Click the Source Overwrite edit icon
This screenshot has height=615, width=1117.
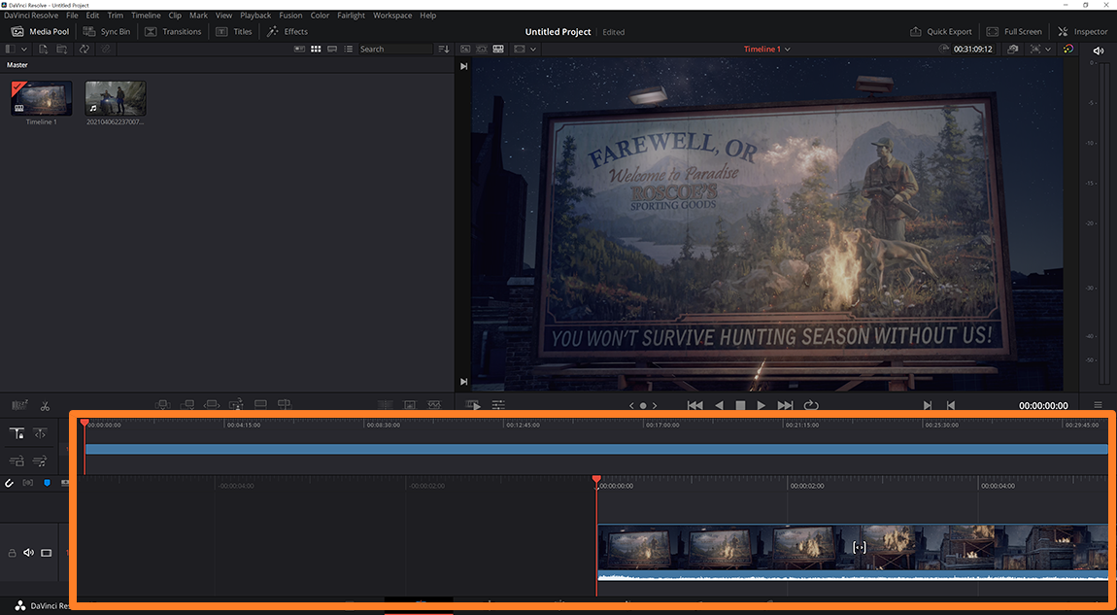coord(285,405)
